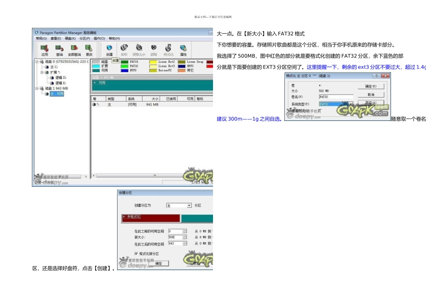Screen dimensions: 426x301
Task: Click the 创建 (Create) partition toolbar icon
Action: coord(109,48)
